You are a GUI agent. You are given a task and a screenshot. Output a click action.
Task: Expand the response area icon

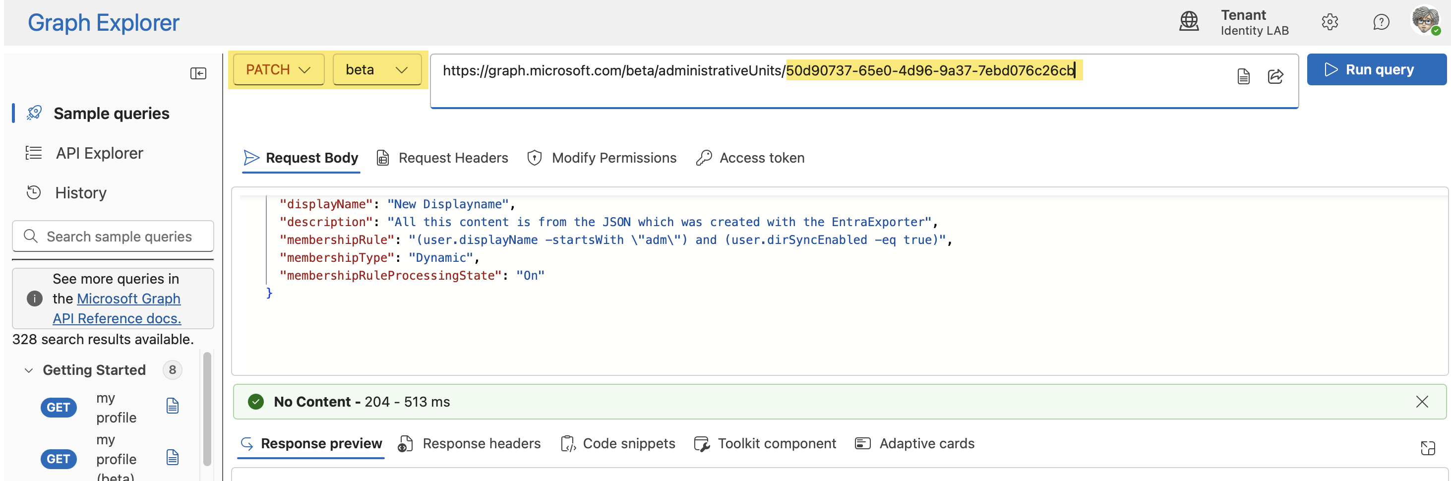pyautogui.click(x=1428, y=448)
